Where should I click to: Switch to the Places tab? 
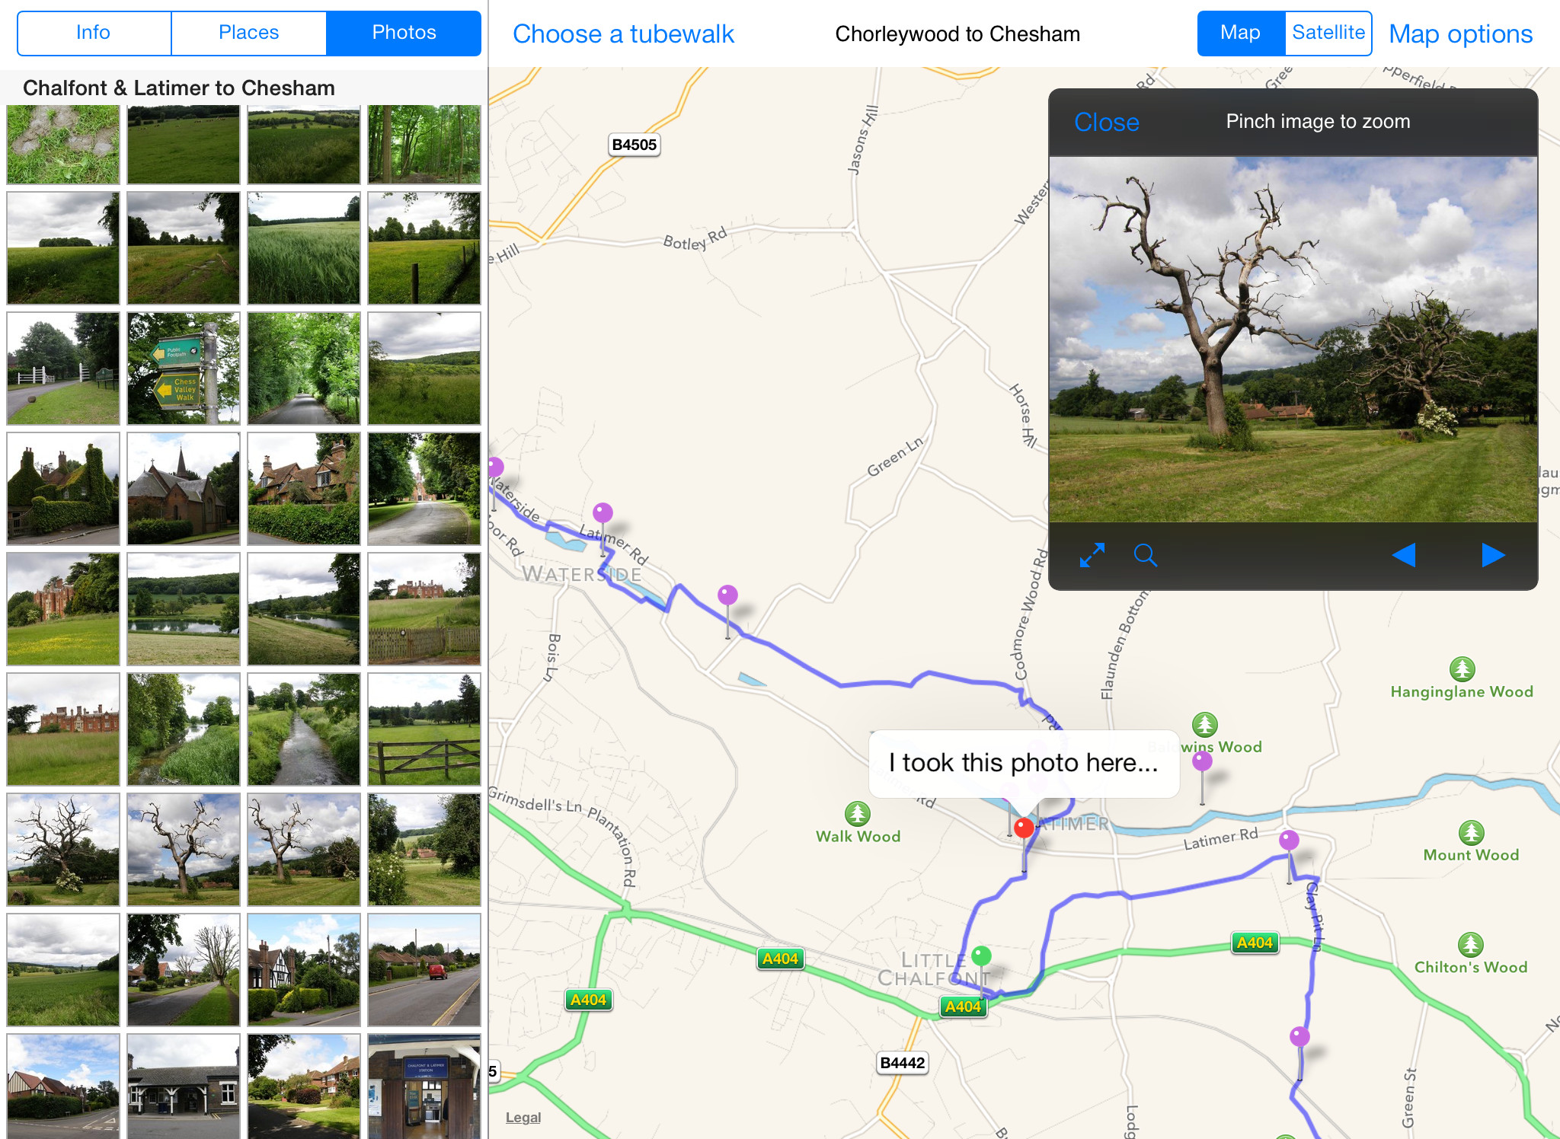(249, 33)
